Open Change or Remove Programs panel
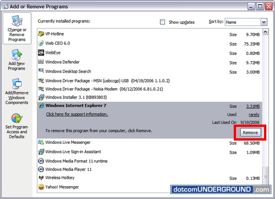This screenshot has height=199, width=275. (17, 28)
